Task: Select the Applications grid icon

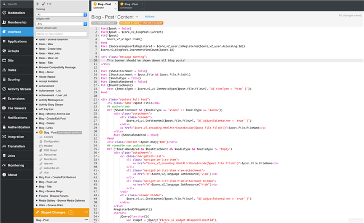Action: 4,41
